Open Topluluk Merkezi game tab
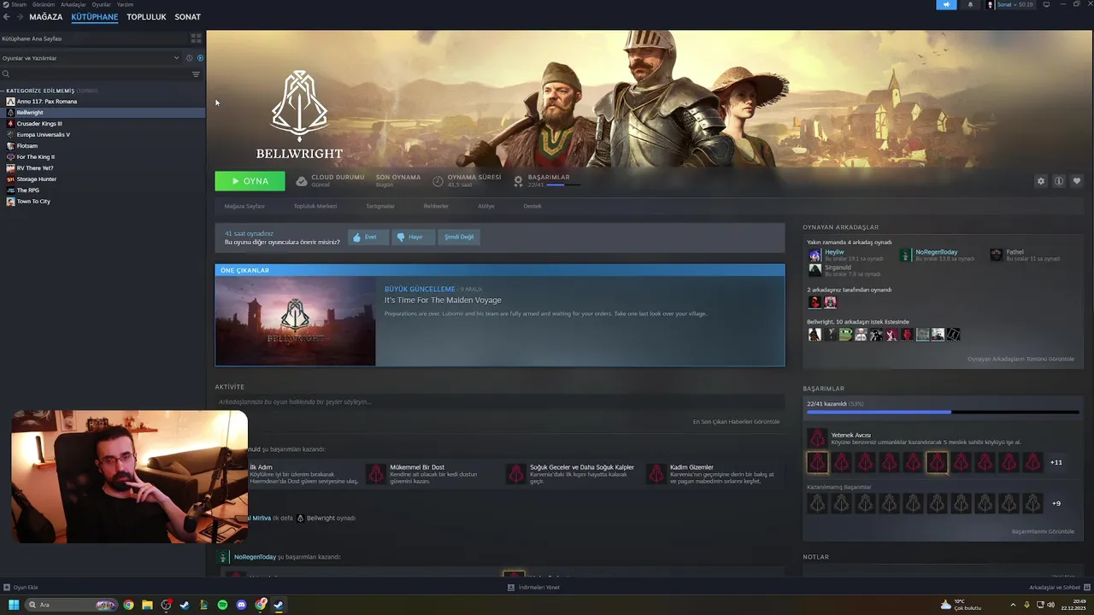The height and width of the screenshot is (615, 1094). point(315,206)
